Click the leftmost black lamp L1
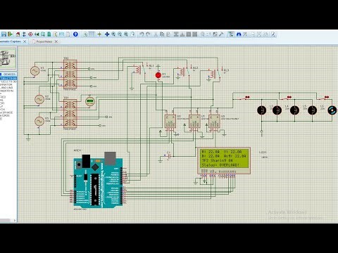Viewport: 338px width, 253px height. tap(262, 110)
